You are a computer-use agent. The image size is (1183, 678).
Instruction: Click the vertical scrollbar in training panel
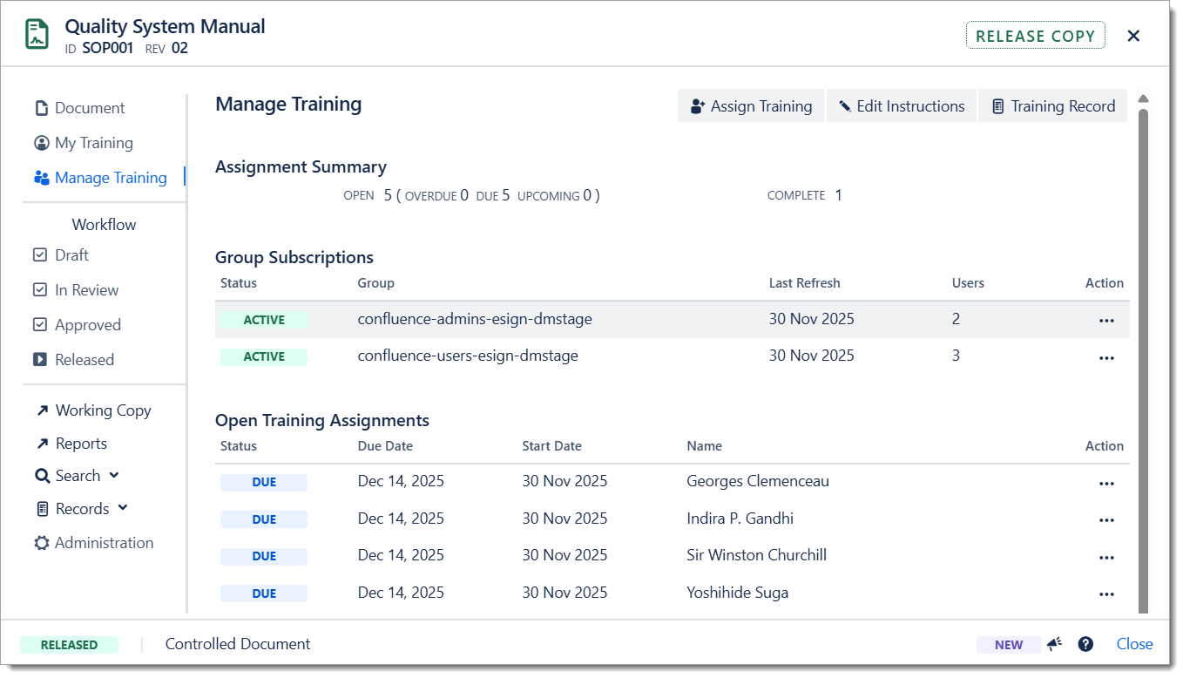pos(1143,349)
